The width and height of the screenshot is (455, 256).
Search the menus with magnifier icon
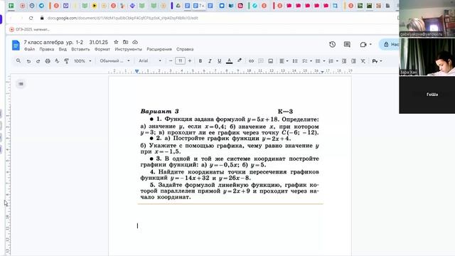pyautogui.click(x=18, y=60)
